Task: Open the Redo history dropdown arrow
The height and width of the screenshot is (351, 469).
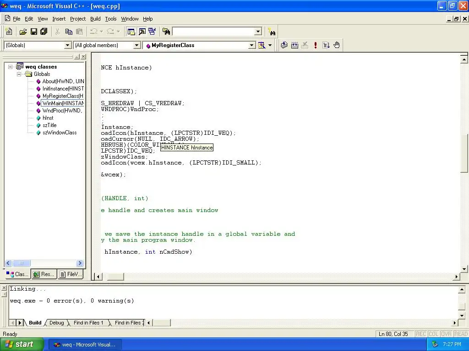Action: tap(118, 32)
